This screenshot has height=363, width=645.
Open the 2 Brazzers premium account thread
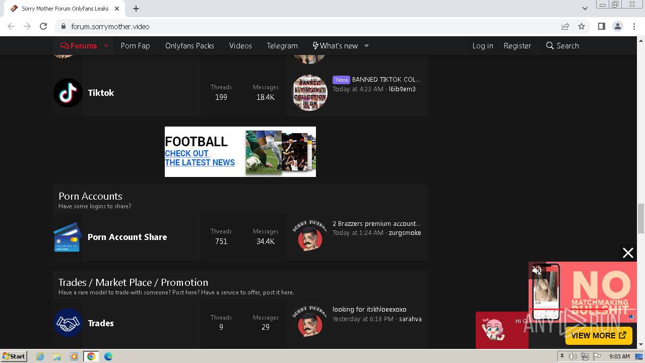coord(376,224)
